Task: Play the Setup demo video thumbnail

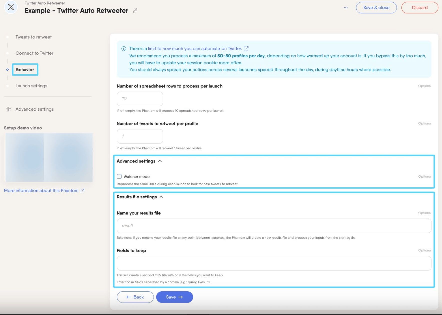Action: click(49, 157)
